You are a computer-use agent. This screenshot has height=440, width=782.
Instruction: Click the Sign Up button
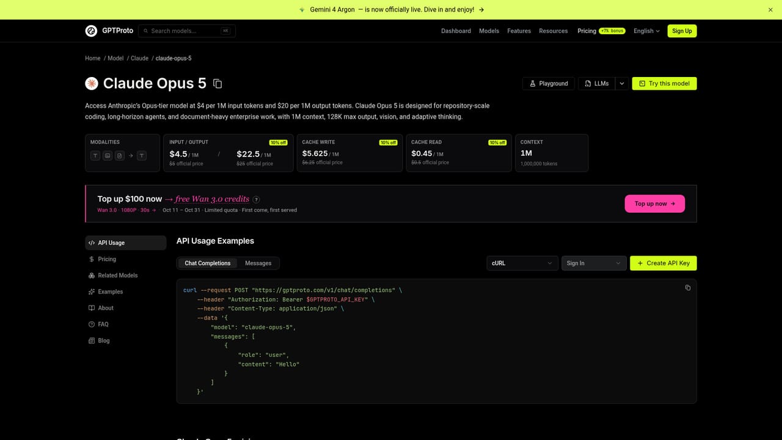coord(682,31)
